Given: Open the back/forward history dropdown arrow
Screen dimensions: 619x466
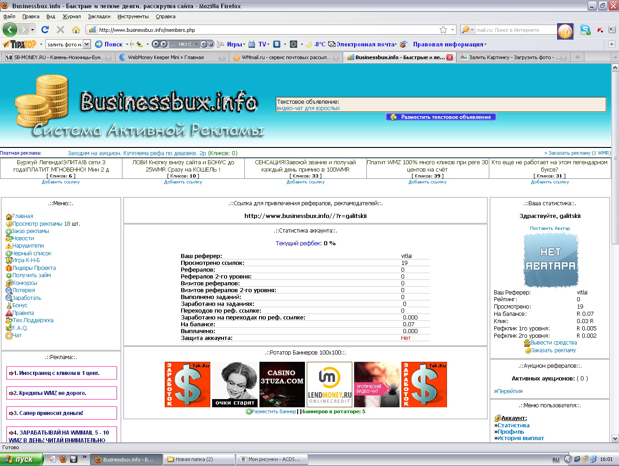Looking at the screenshot, I should tap(32, 30).
